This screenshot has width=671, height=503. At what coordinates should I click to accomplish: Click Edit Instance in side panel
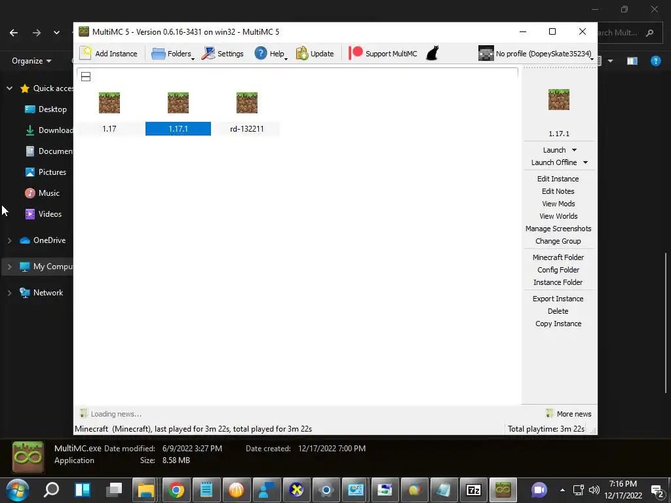click(x=558, y=179)
